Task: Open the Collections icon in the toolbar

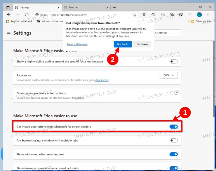Action: (x=172, y=15)
